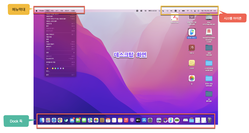This screenshot has height=133, width=249.
Task: Open System Preferences in the Dock
Action: click(150, 120)
